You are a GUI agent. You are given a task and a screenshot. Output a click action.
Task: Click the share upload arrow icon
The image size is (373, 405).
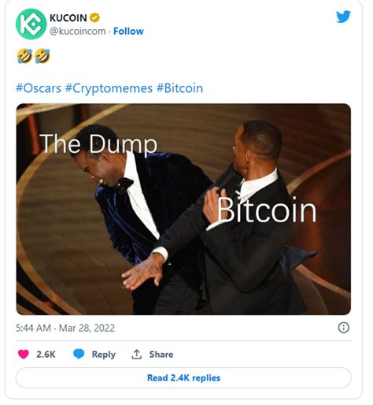click(x=136, y=354)
